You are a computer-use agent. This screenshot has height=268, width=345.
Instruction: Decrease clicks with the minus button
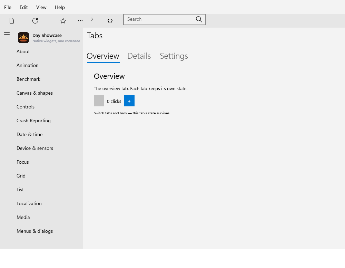(x=99, y=101)
